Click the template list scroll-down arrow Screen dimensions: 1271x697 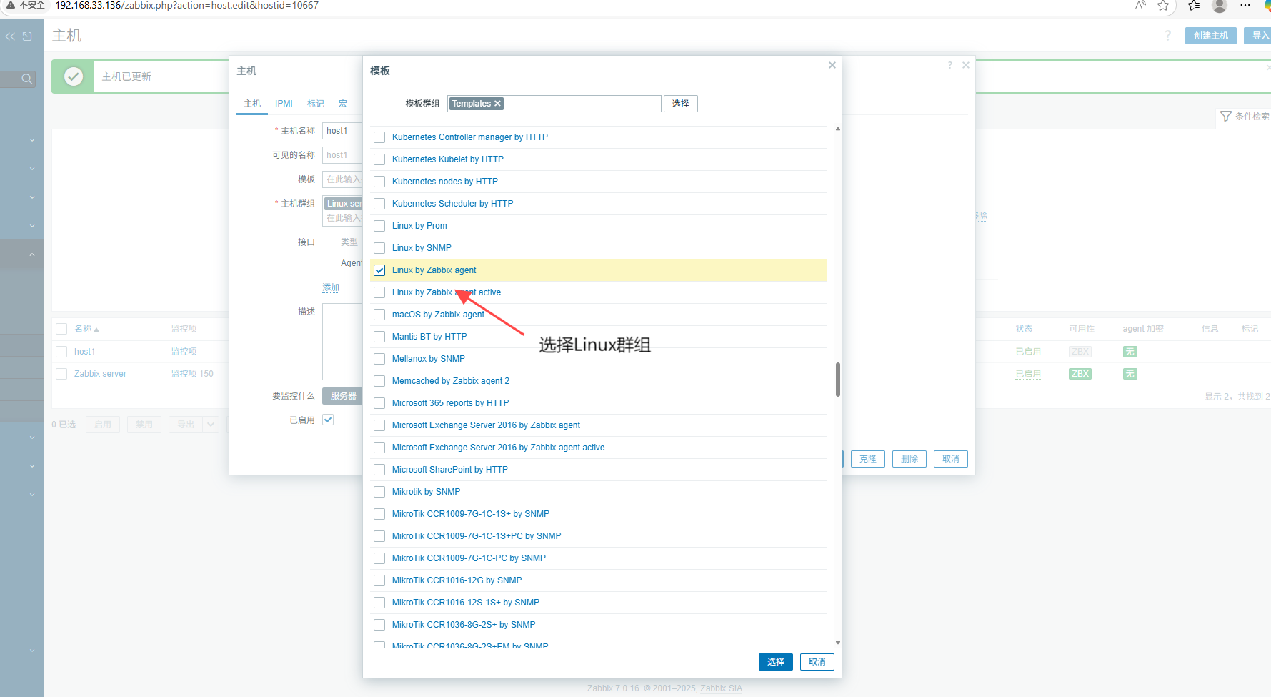pos(838,643)
